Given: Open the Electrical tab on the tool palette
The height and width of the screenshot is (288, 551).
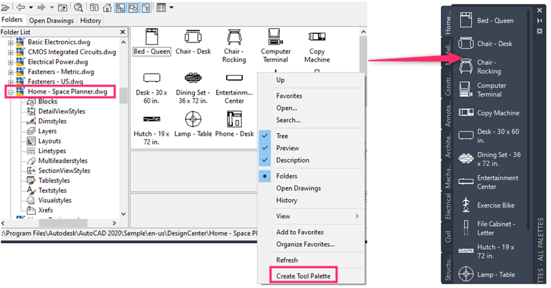Looking at the screenshot, I should click(448, 206).
